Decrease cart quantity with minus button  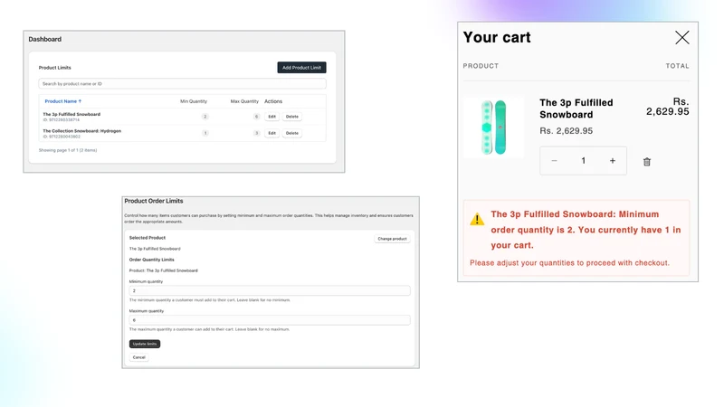pyautogui.click(x=554, y=161)
